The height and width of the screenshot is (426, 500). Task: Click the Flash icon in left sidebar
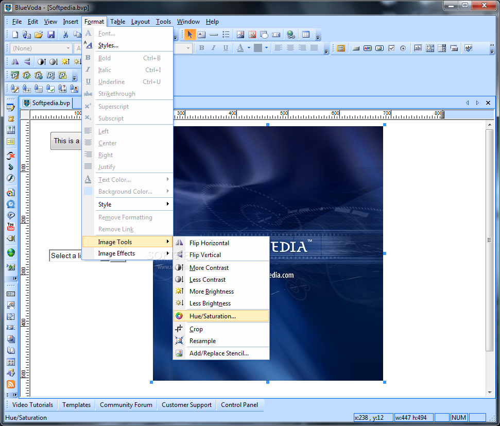point(11,178)
